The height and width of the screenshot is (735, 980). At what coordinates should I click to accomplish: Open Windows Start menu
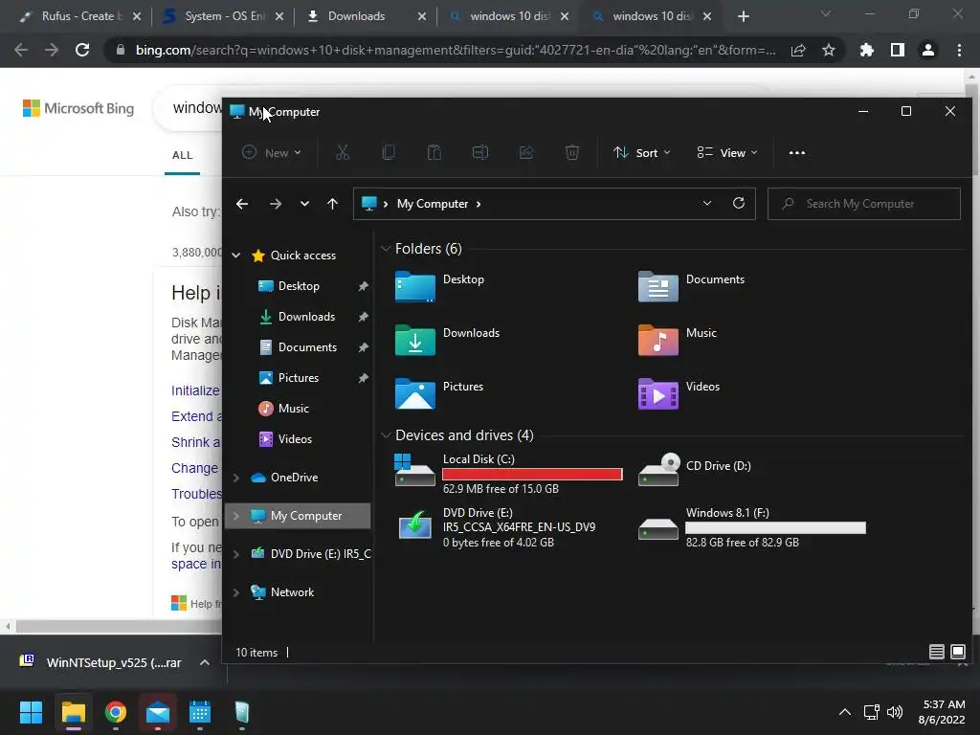[x=31, y=712]
